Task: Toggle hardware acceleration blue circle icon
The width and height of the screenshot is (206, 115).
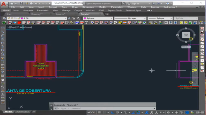Action: (187, 112)
